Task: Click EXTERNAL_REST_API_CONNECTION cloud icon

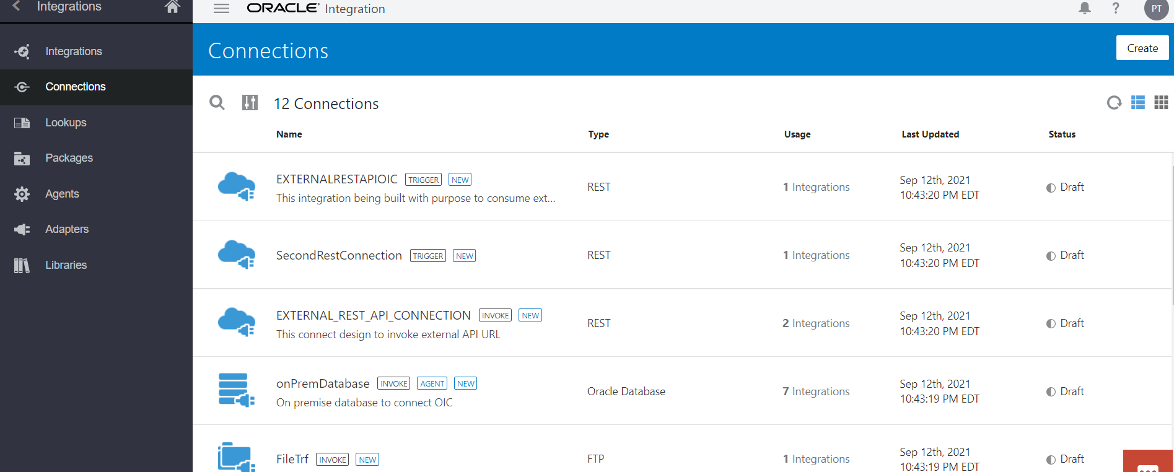Action: point(237,322)
